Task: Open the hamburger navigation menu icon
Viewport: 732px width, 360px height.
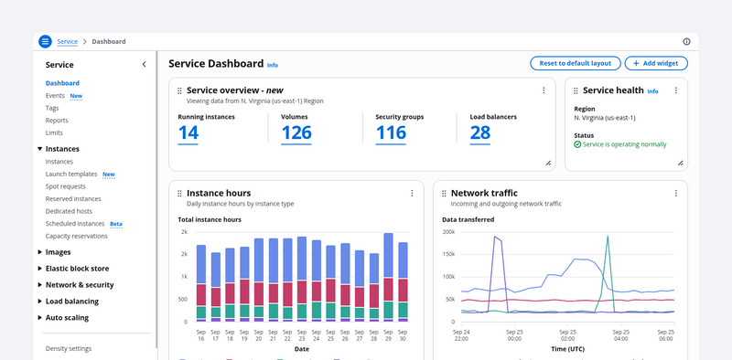Action: [45, 41]
